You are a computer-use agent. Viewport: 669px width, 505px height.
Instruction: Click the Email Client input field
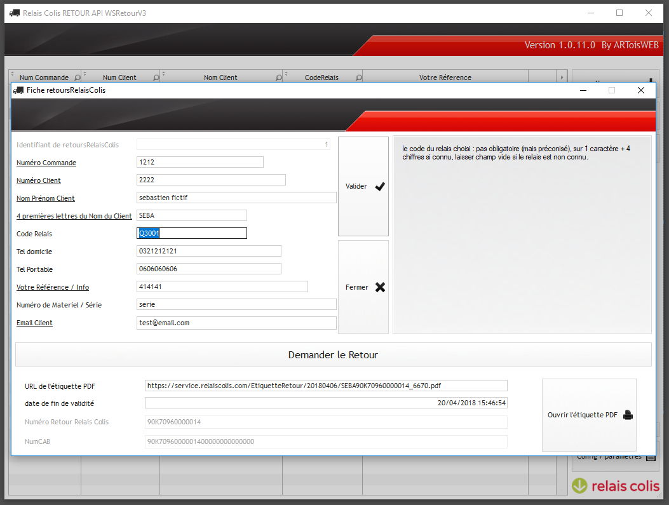[x=236, y=323]
